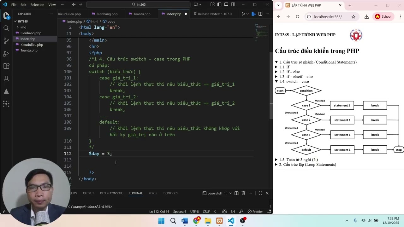Click the '$day = 3;' code line
This screenshot has width=404, height=227.
pyautogui.click(x=100, y=154)
